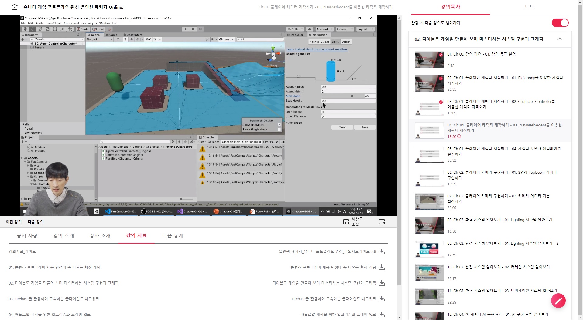Screen dimensions: 583x320
Task: Open the Collab dropdown
Action: click(295, 29)
